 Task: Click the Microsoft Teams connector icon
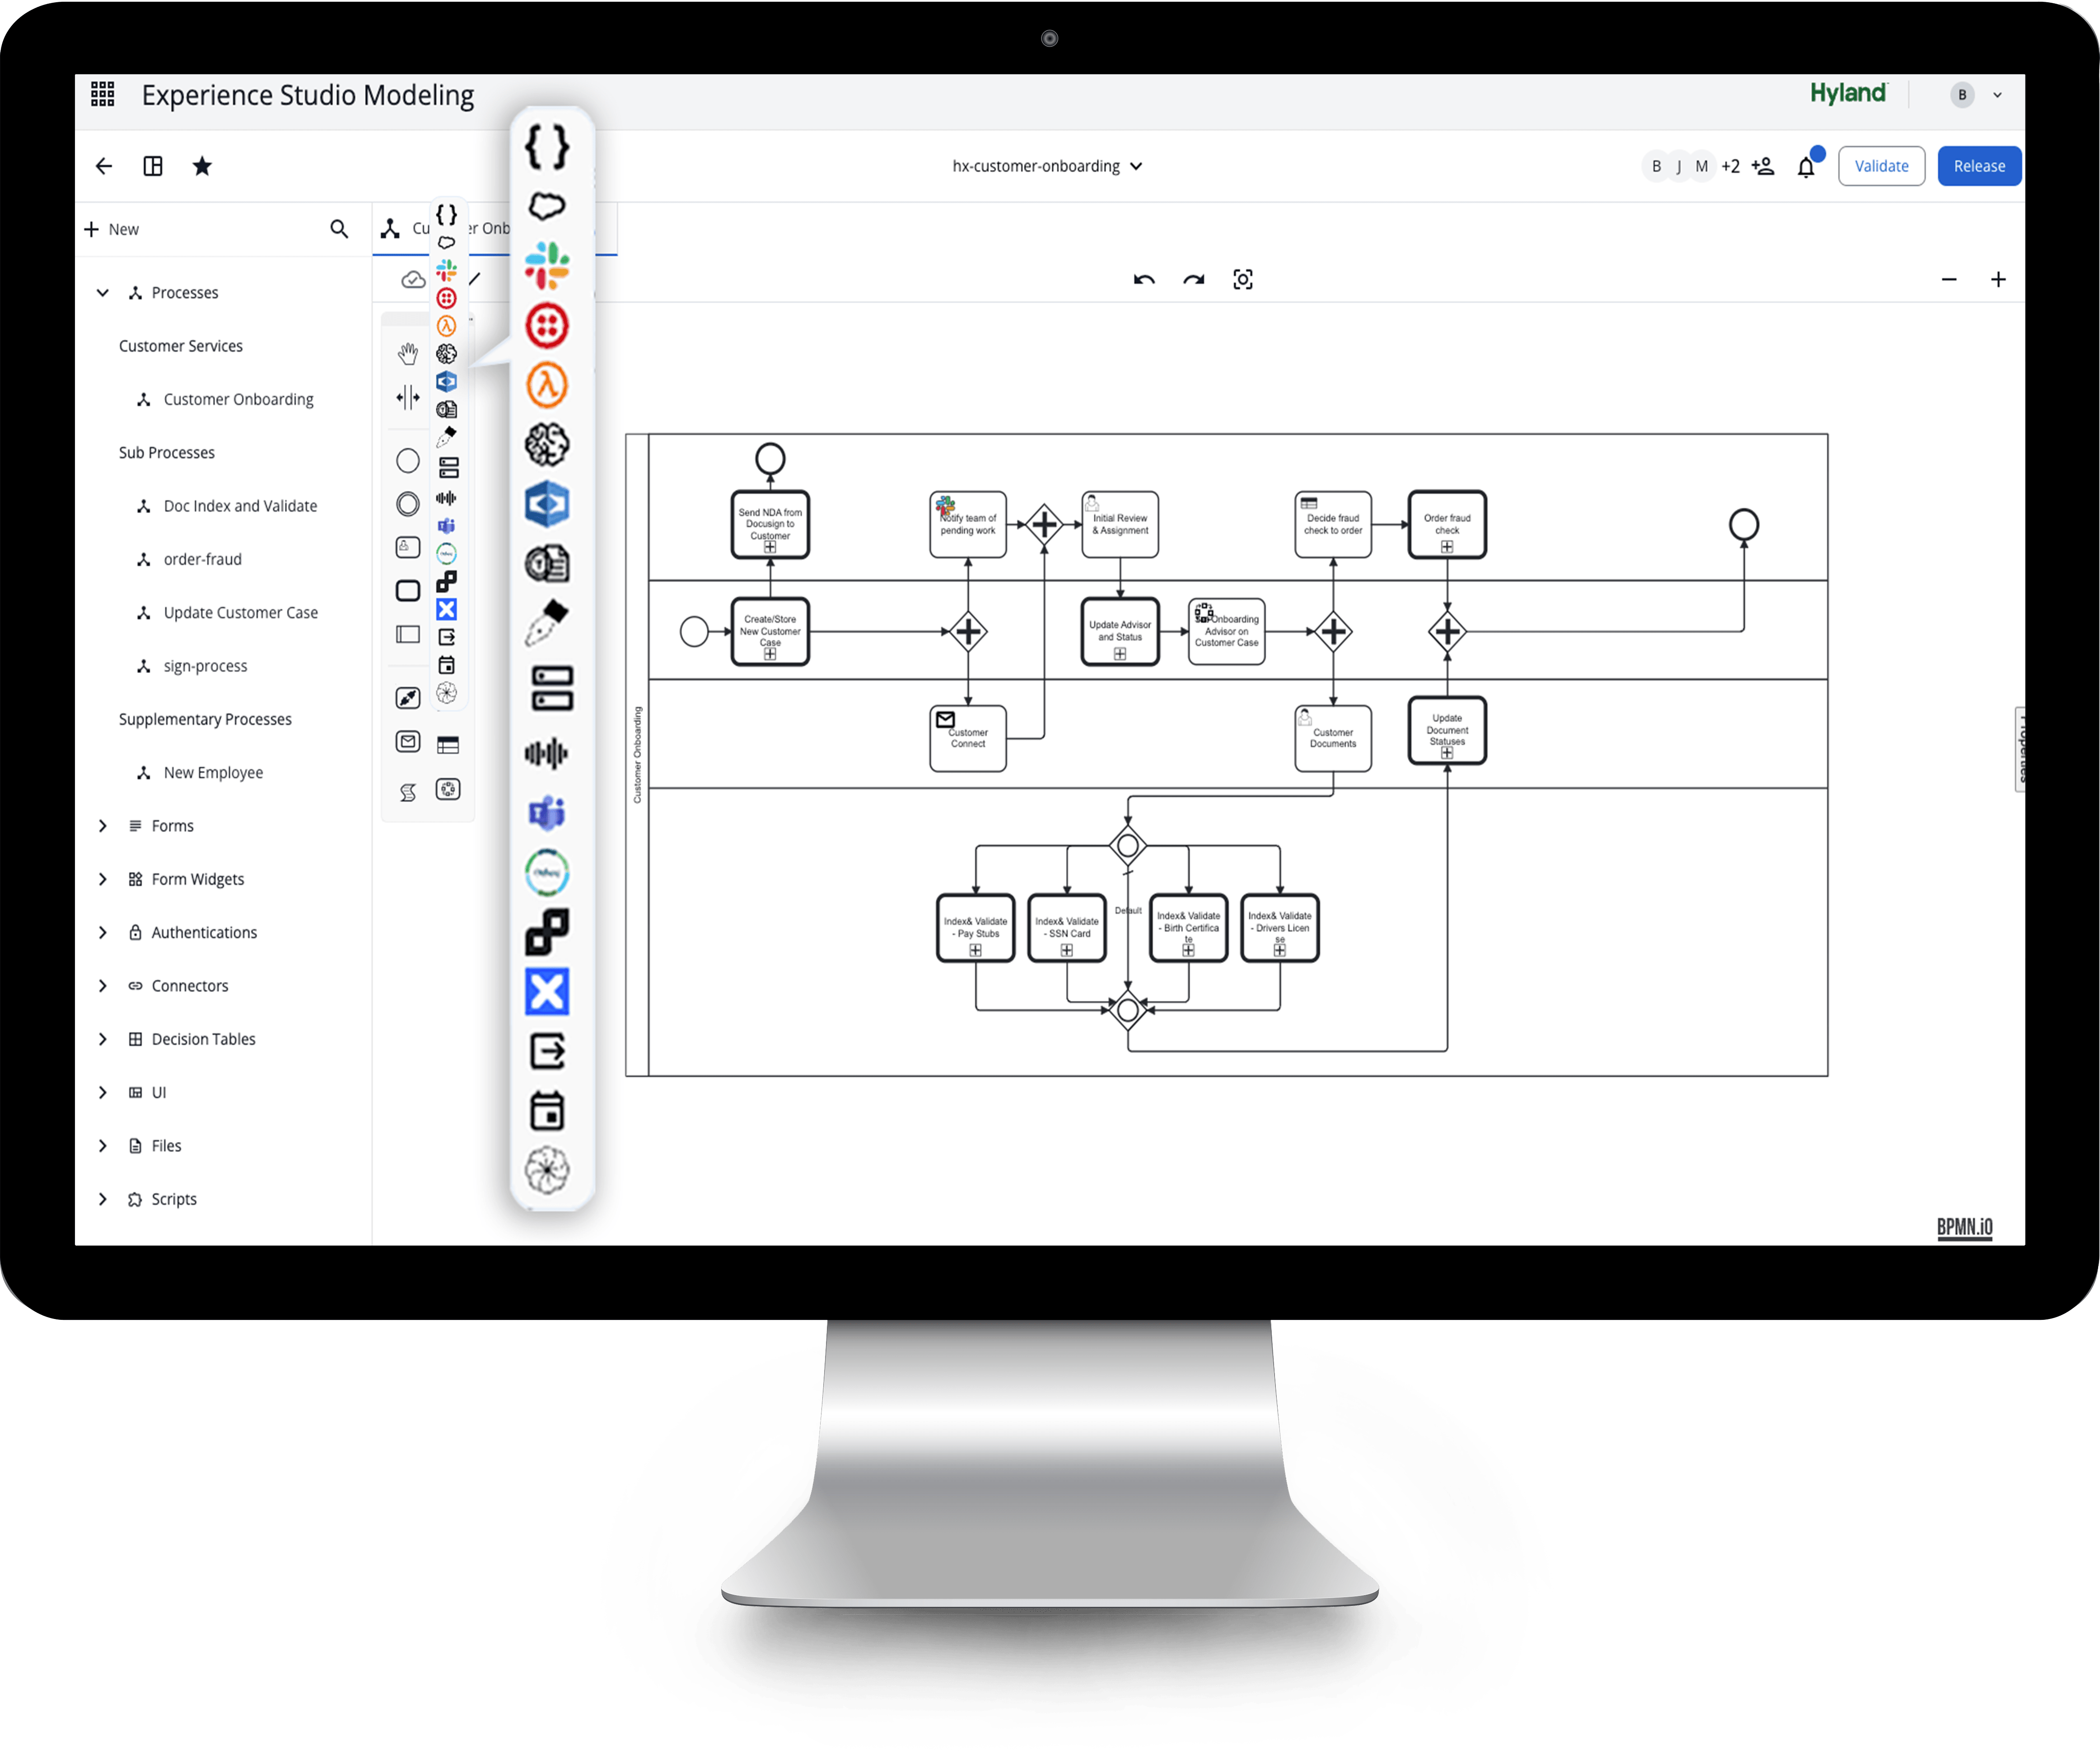click(x=547, y=813)
